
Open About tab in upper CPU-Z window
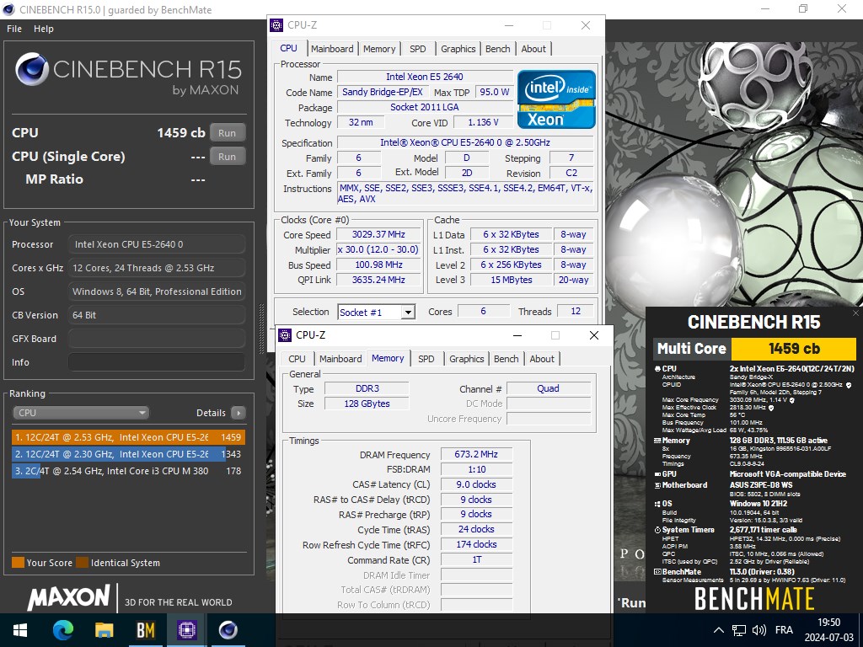pos(533,49)
